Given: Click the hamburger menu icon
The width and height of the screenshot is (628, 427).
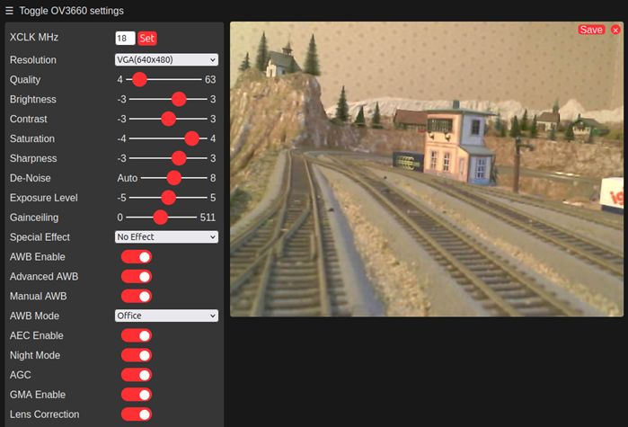Looking at the screenshot, I should [x=9, y=11].
